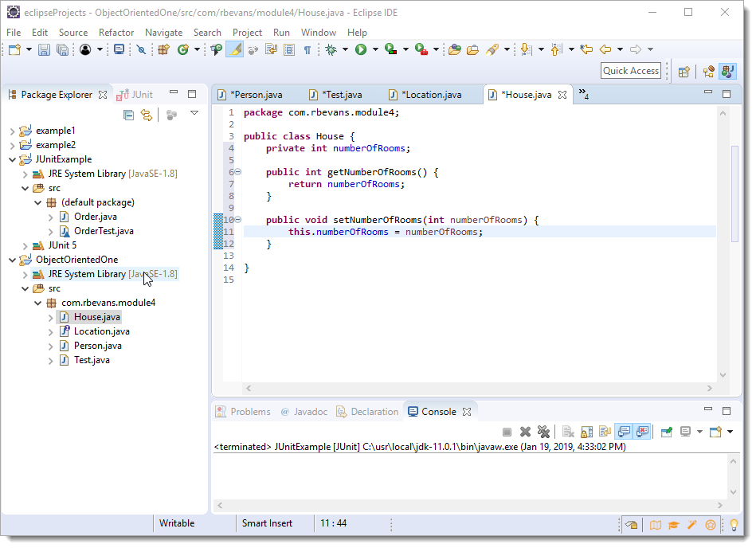Click the Previous Annotation arrow icon
The width and height of the screenshot is (756, 548).
[x=556, y=49]
